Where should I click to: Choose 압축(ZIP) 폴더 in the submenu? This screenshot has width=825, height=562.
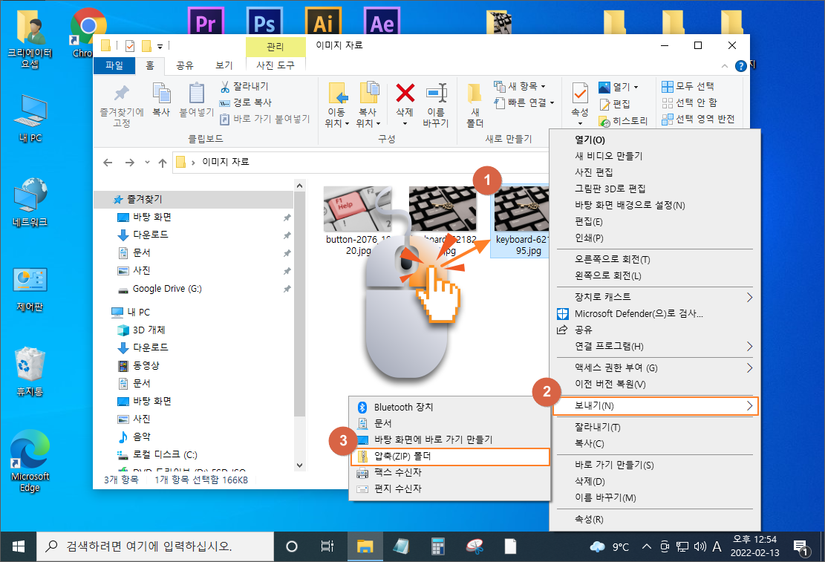pyautogui.click(x=451, y=457)
